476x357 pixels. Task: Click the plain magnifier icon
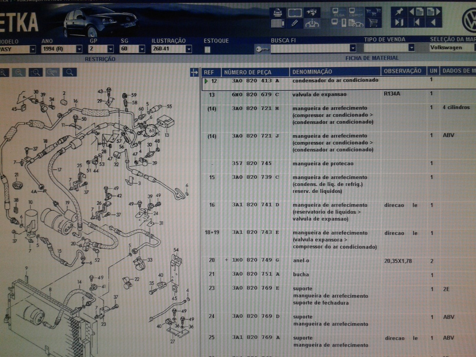pos(70,72)
